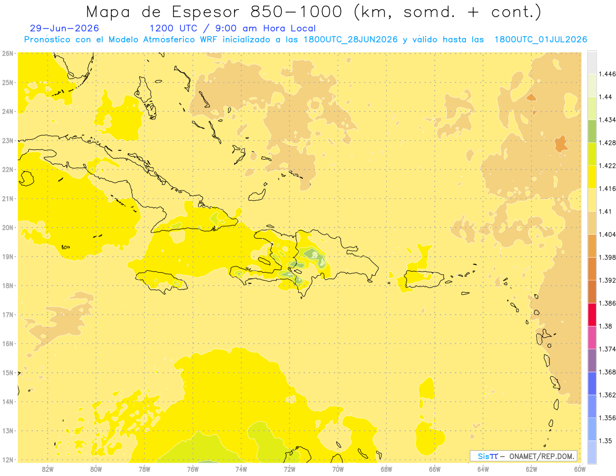Click the 24N latitude axis label
The image size is (616, 476).
[x=8, y=111]
